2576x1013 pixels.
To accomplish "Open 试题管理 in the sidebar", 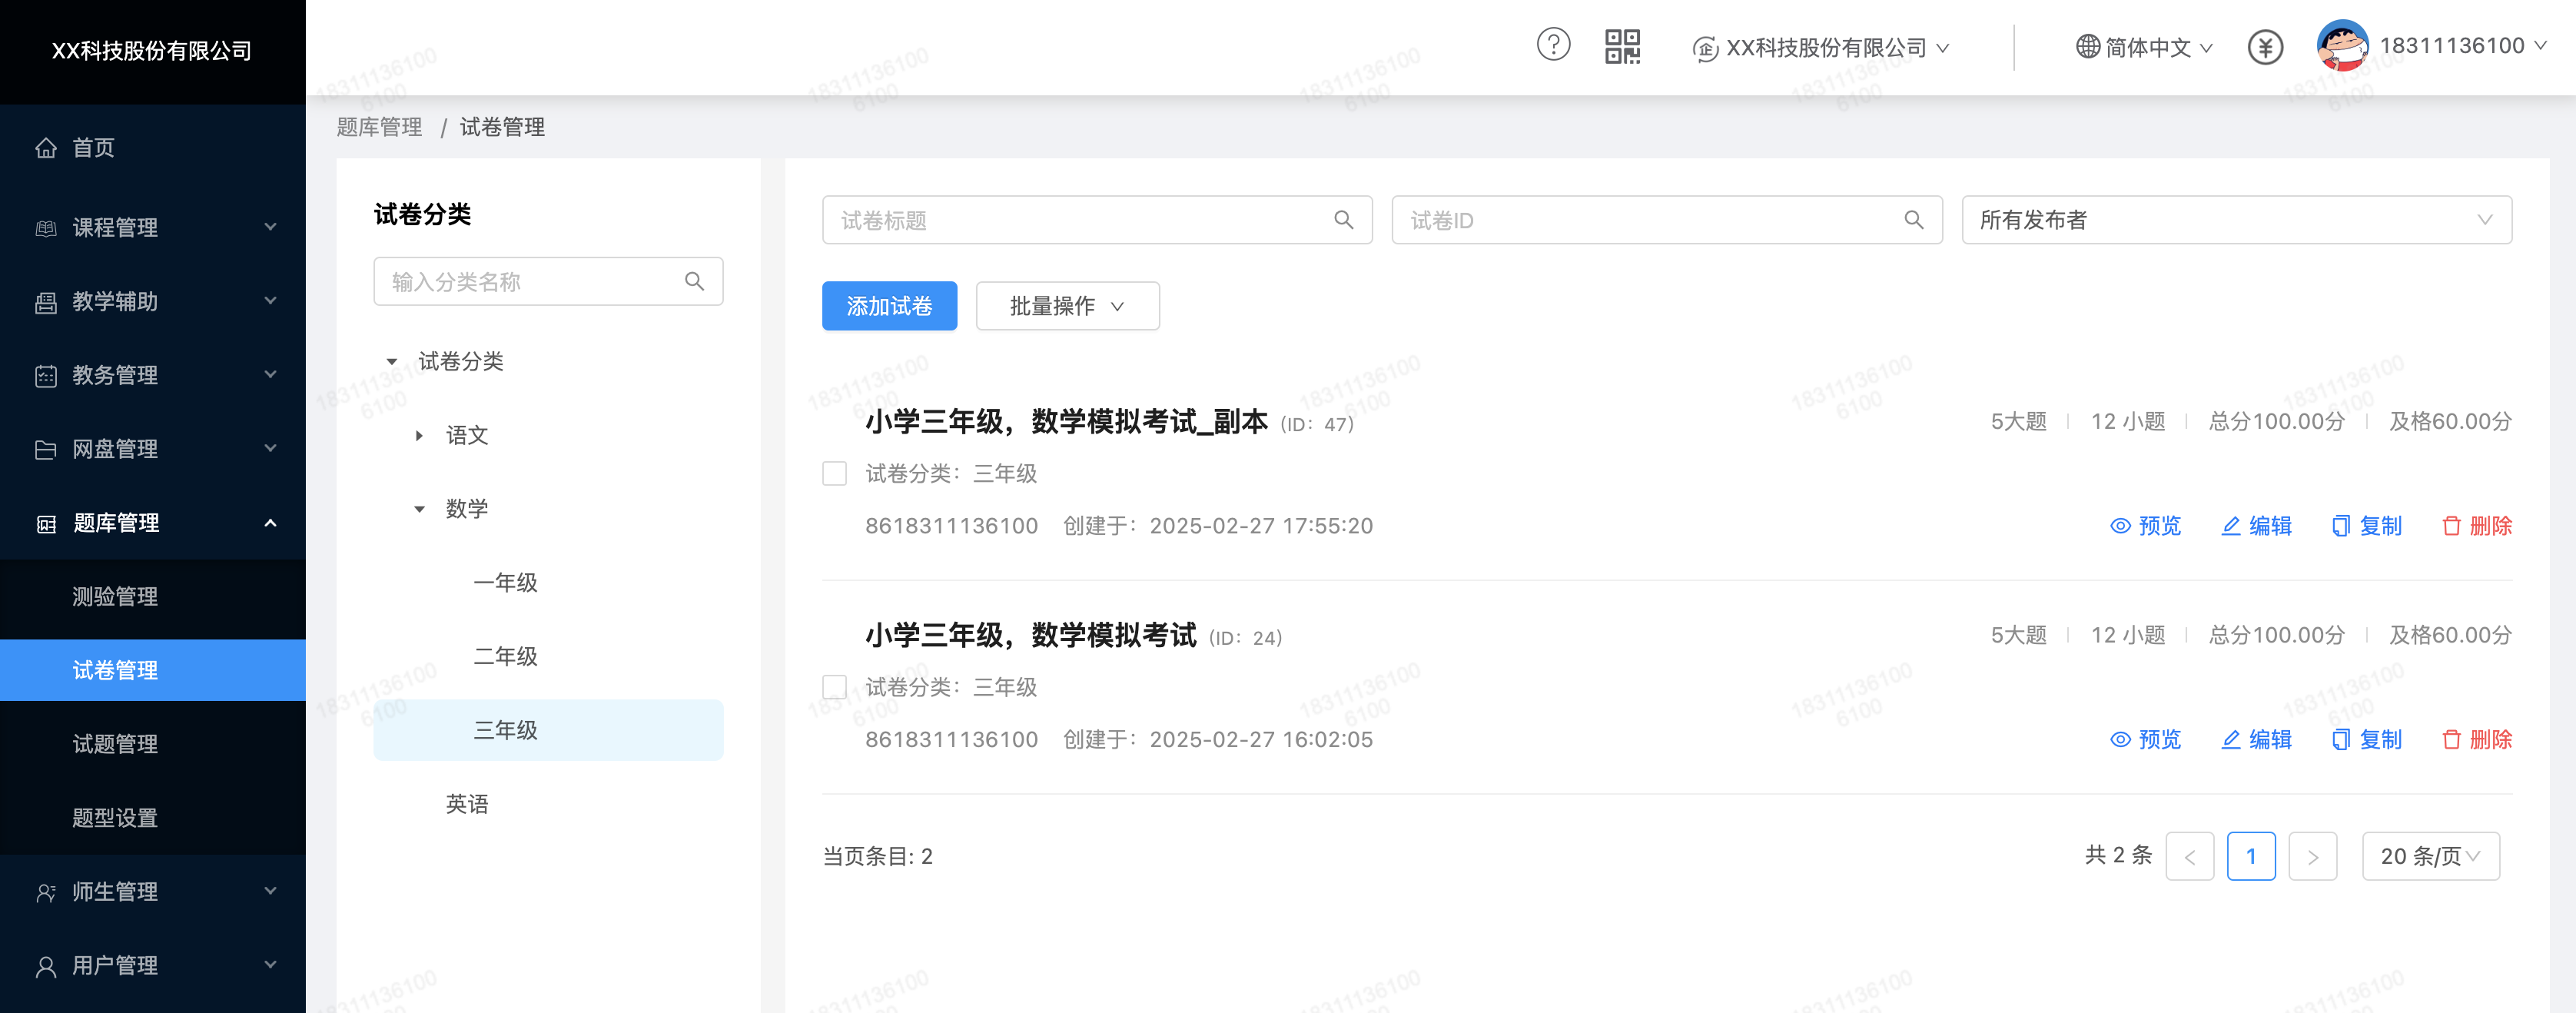I will (x=115, y=744).
